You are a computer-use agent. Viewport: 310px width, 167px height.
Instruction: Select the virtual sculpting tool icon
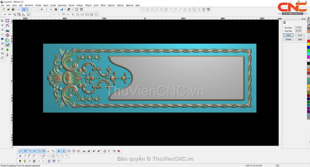(x=7, y=45)
